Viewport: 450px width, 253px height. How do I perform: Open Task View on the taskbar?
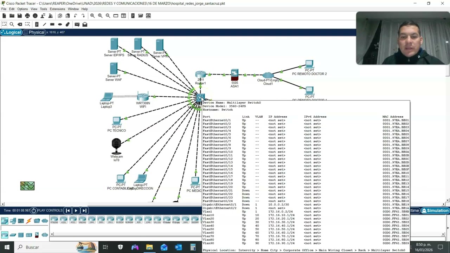pyautogui.click(x=105, y=247)
